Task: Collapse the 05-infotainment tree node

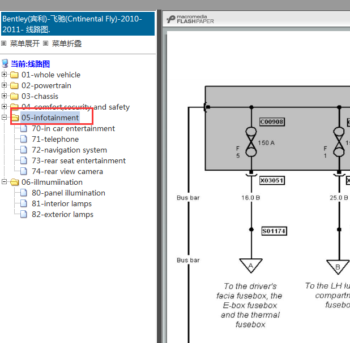Action: coord(5,118)
